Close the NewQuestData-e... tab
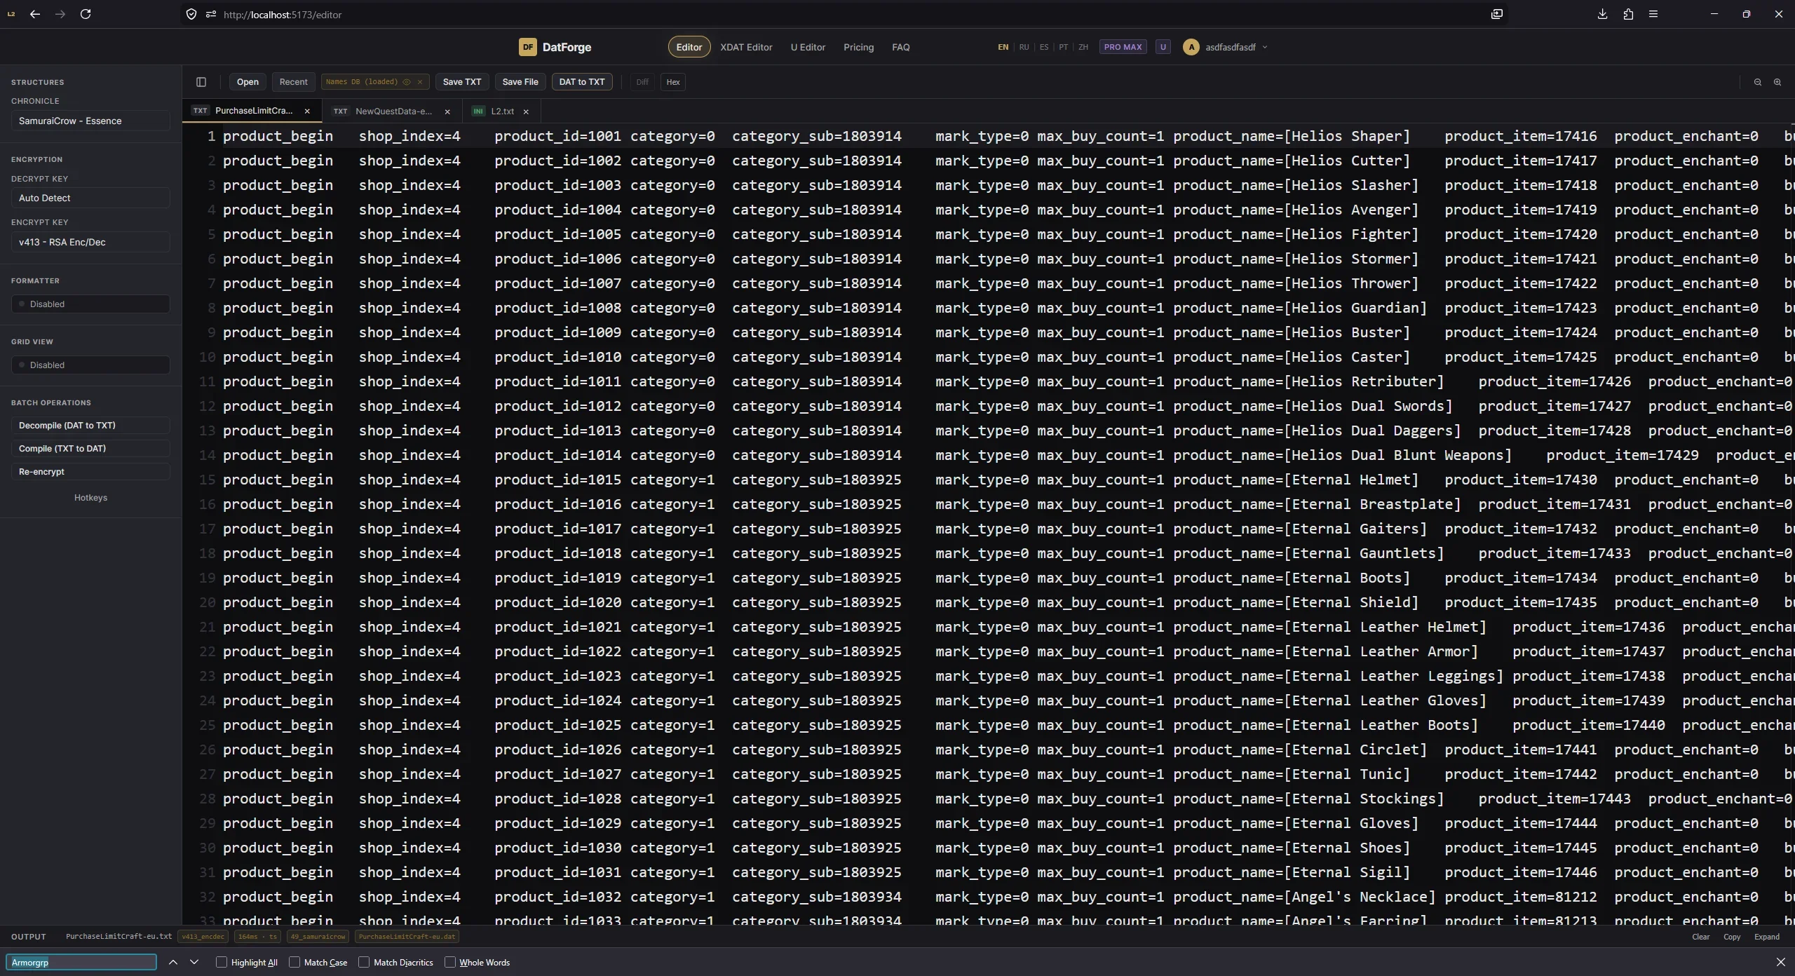Viewport: 1795px width, 976px height. pos(447,111)
